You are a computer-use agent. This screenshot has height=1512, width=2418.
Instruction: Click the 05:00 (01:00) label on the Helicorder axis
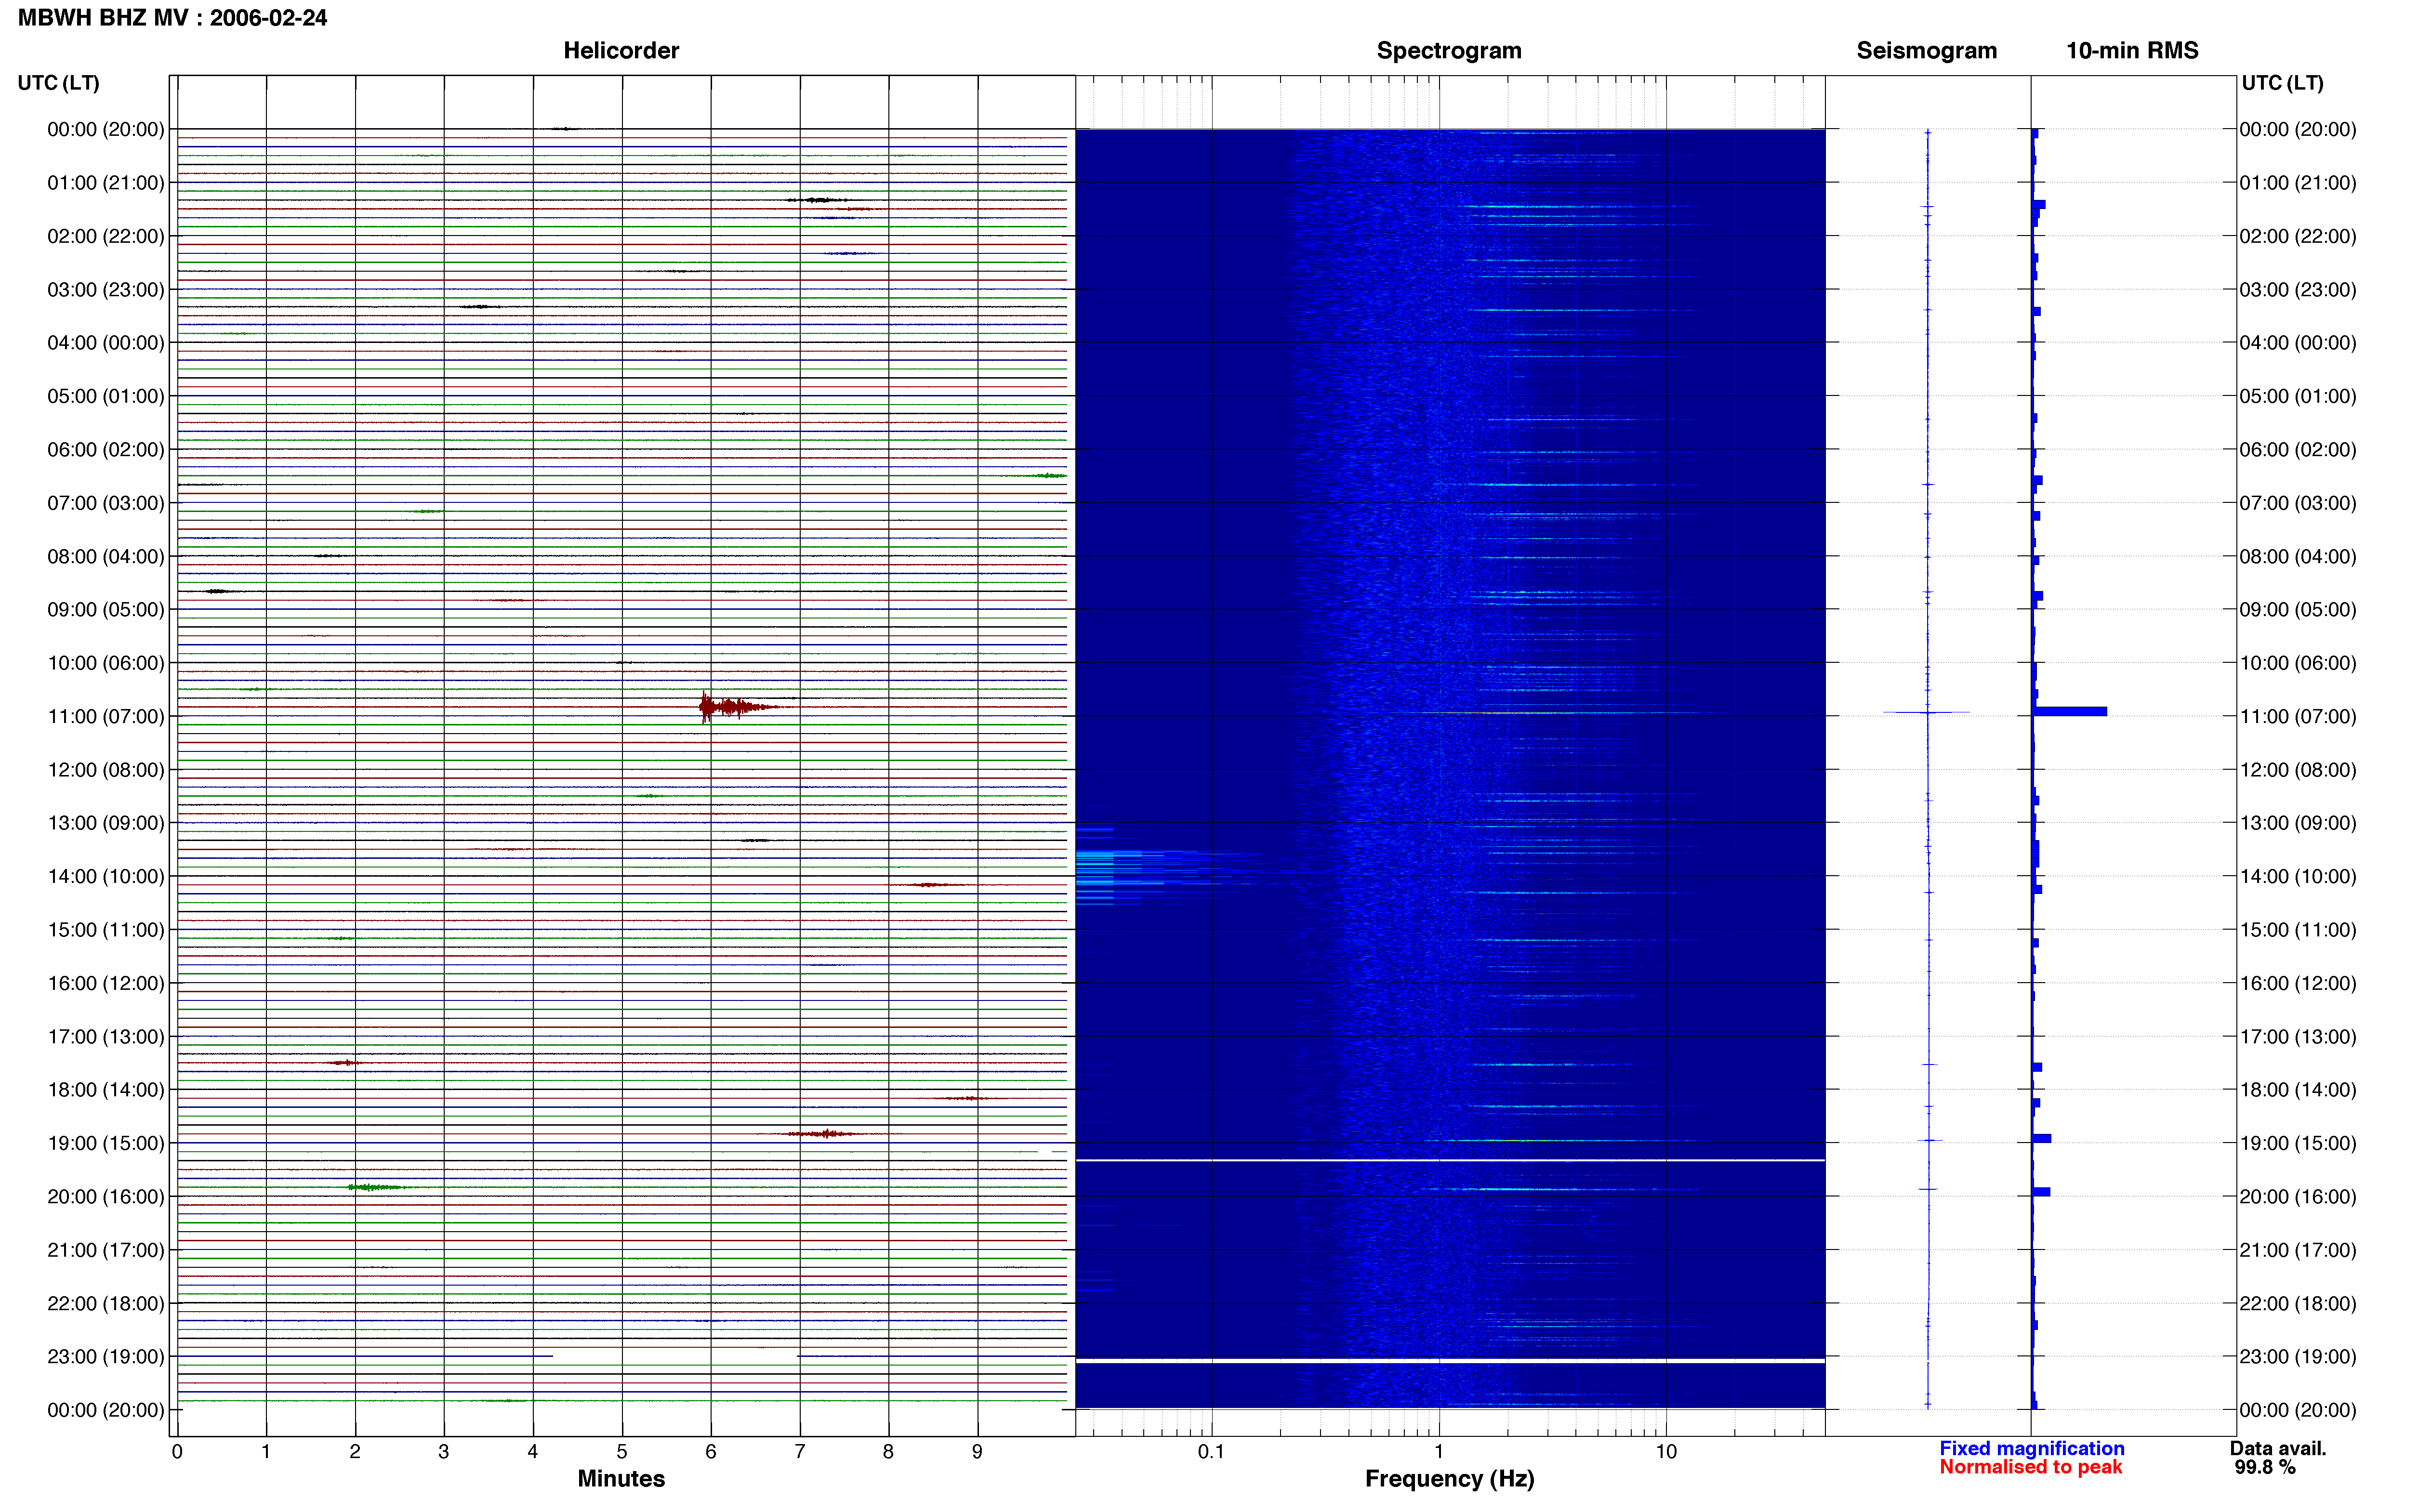click(x=106, y=396)
